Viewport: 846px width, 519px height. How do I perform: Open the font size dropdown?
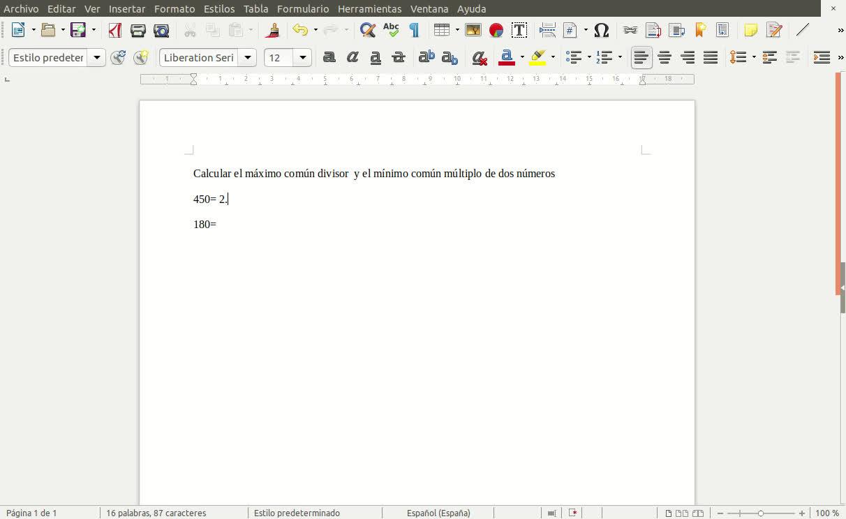(302, 58)
